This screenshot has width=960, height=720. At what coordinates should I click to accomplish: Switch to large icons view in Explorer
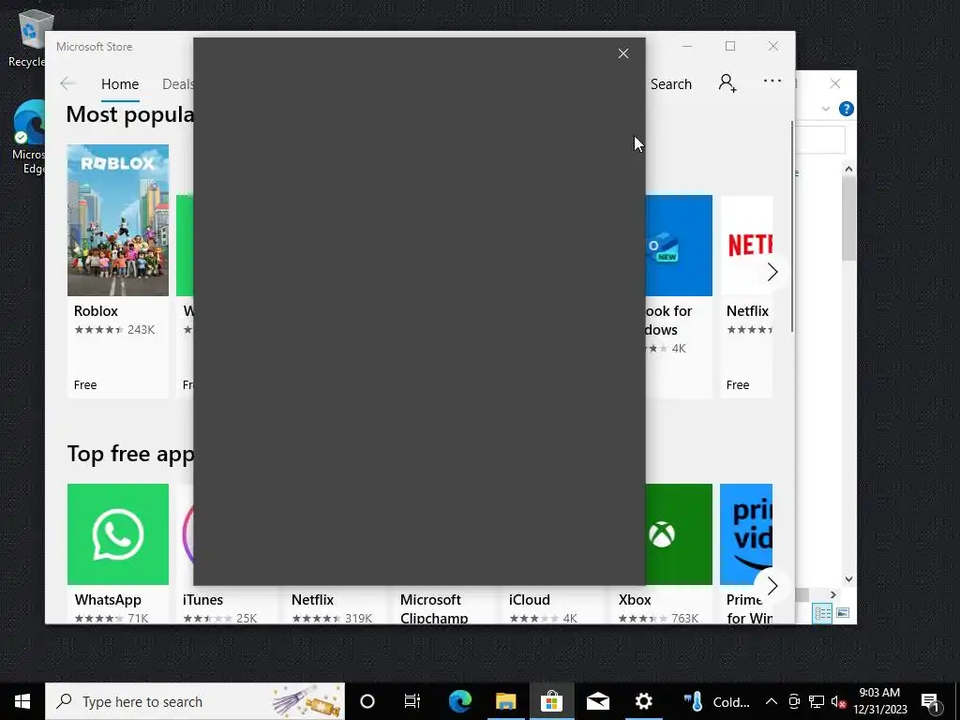click(843, 613)
